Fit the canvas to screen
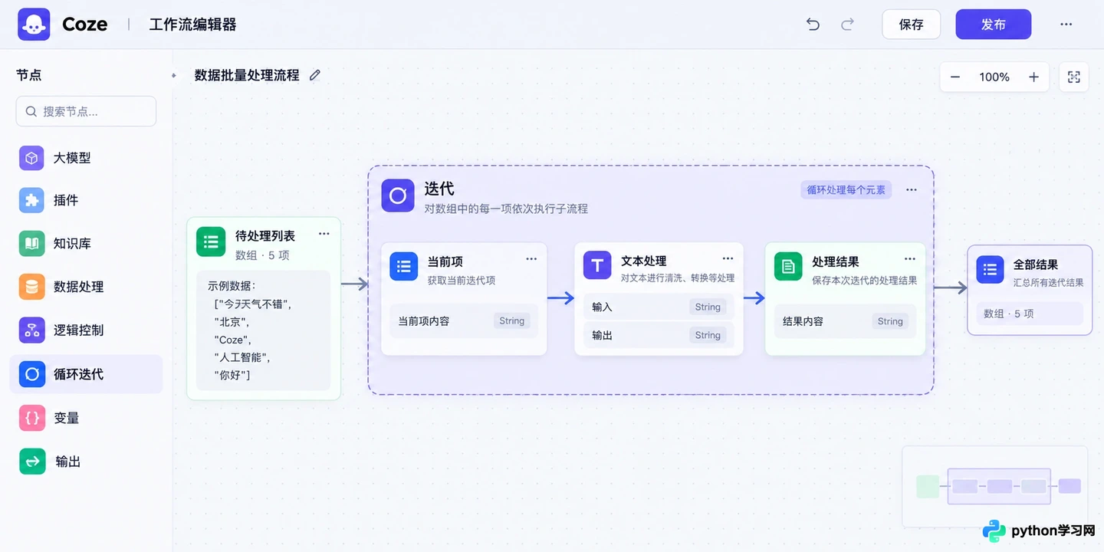This screenshot has height=552, width=1104. [x=1074, y=77]
